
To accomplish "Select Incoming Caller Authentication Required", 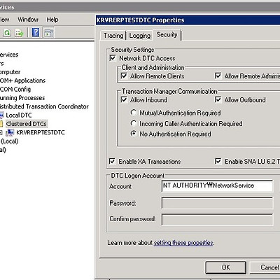I will click(x=133, y=123).
